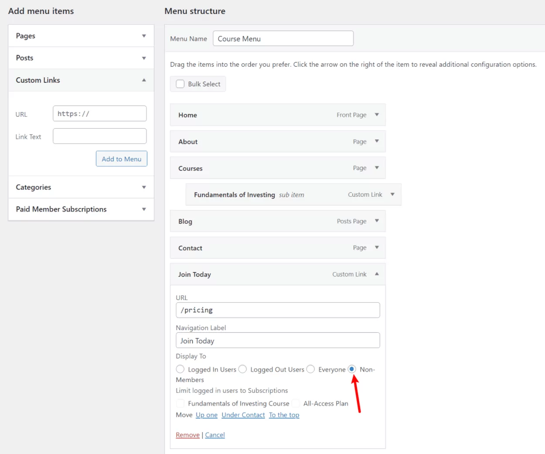Check Fundamentals of Investing Course subscription

180,403
